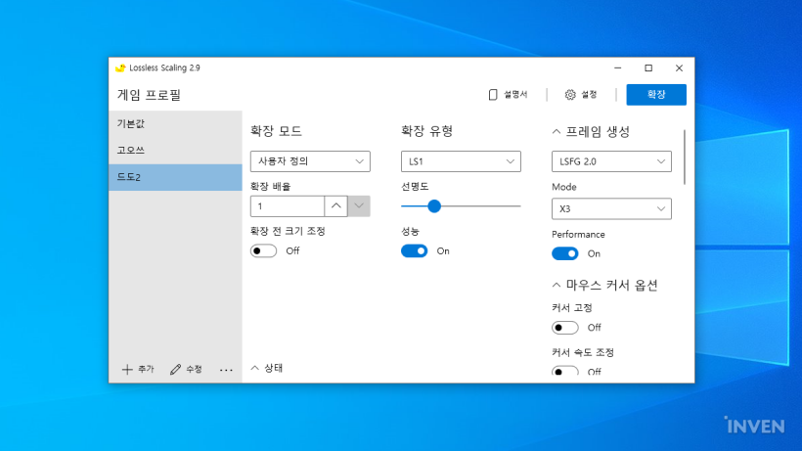Toggle the 커서 속도 조정 switch

(x=565, y=371)
